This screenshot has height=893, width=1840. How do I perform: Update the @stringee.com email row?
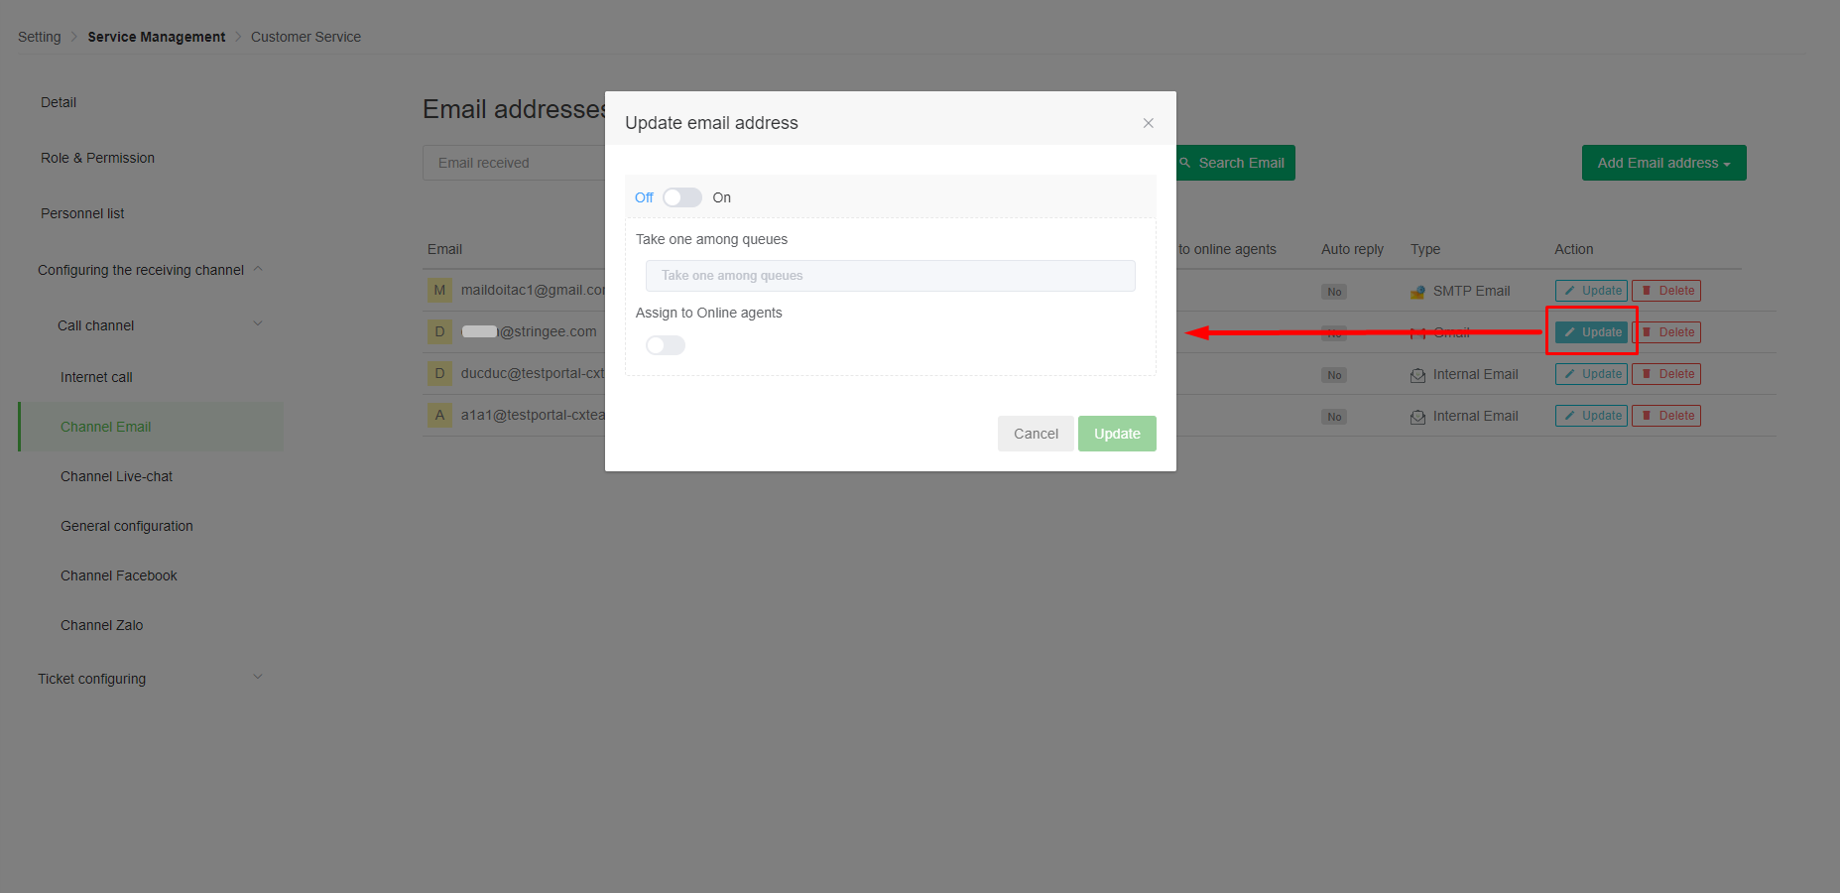coord(1591,332)
